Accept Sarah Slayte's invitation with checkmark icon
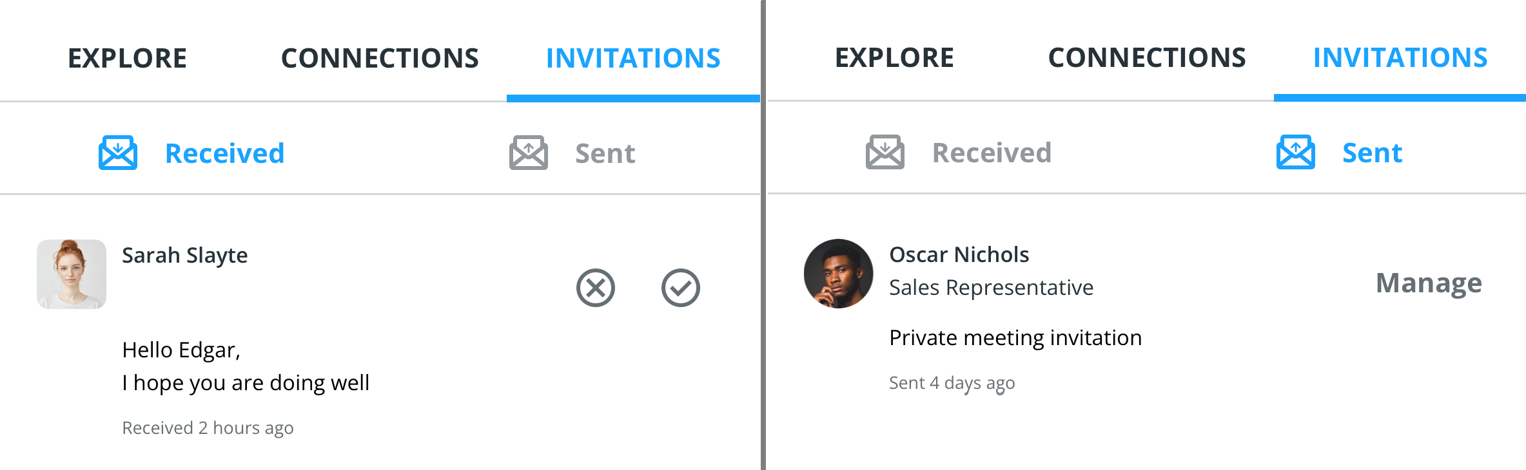Image resolution: width=1526 pixels, height=470 pixels. click(x=681, y=288)
